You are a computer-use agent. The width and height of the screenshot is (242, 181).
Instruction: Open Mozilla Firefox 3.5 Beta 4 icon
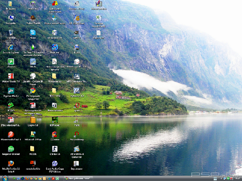tap(11, 163)
